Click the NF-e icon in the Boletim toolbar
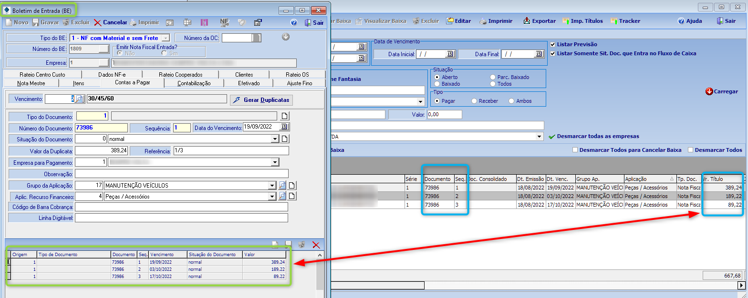This screenshot has height=298, width=748. click(224, 22)
